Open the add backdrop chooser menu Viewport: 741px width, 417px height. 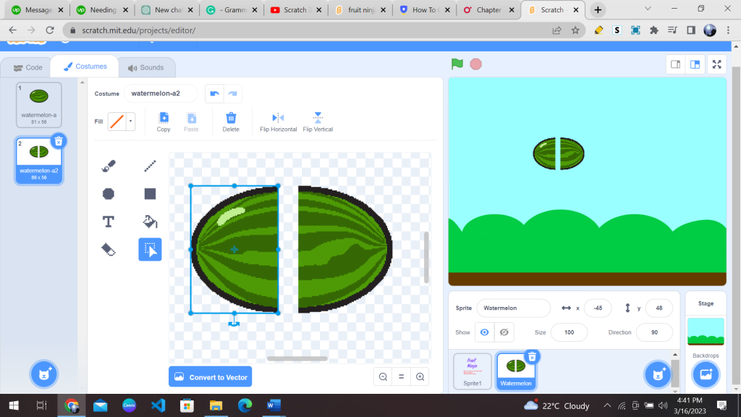(x=706, y=374)
